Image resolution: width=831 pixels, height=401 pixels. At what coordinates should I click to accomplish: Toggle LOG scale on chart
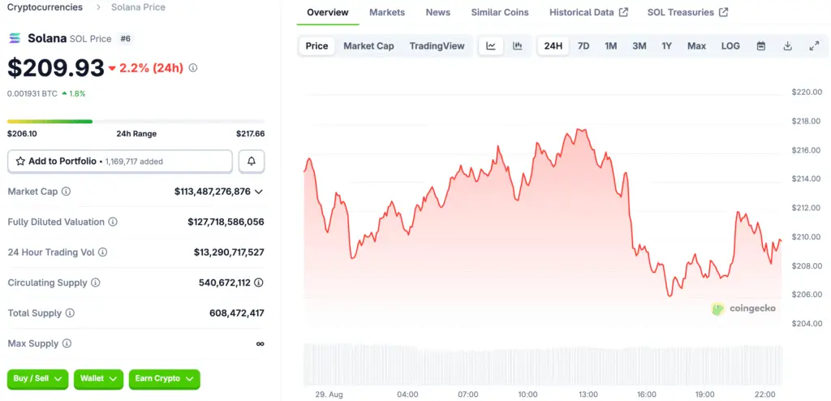(730, 46)
